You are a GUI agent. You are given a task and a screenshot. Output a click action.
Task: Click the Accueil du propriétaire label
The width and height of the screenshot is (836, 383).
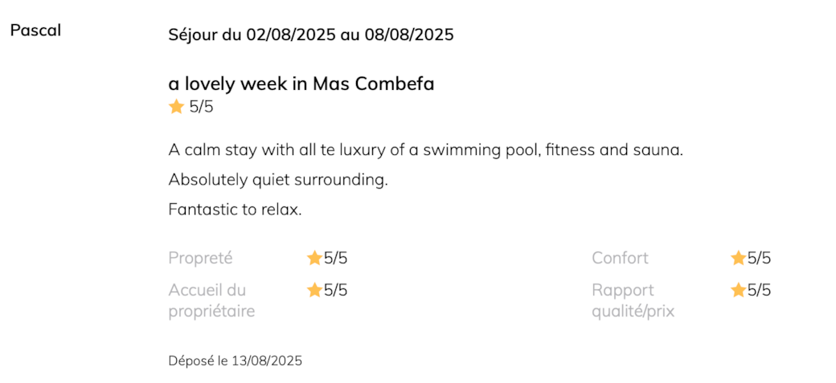[x=211, y=300]
